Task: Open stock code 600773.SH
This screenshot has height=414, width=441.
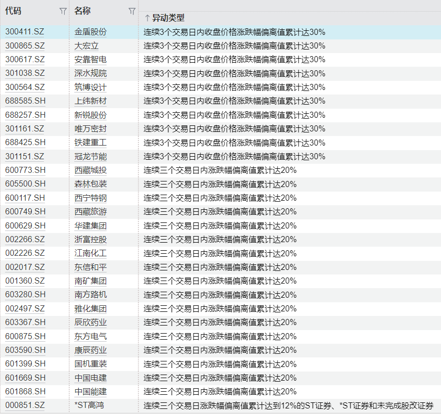Action: point(25,170)
